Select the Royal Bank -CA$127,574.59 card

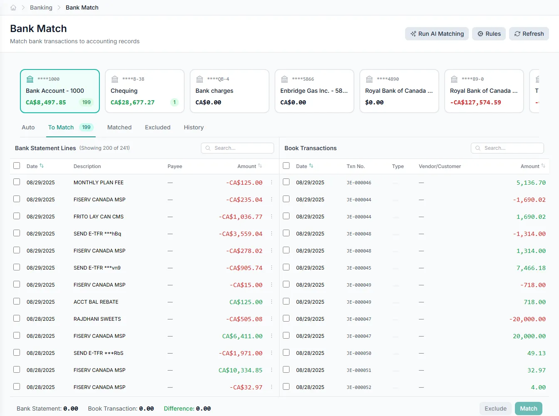tap(484, 91)
